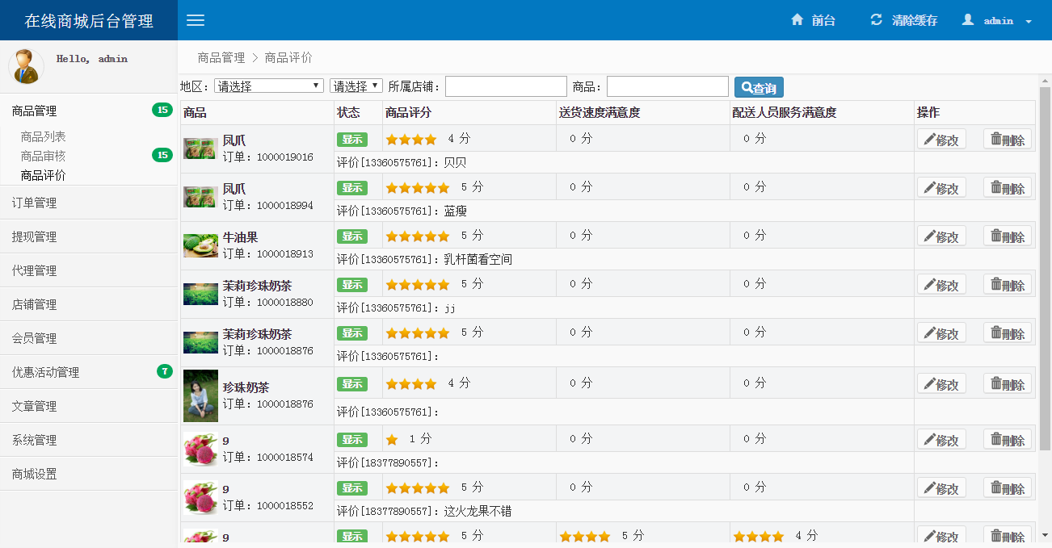Image resolution: width=1052 pixels, height=548 pixels.
Task: Click pencil 修改 for order 1000019016
Action: 941,140
